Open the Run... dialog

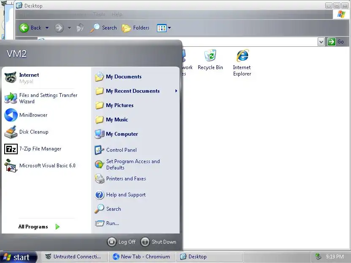136,223
